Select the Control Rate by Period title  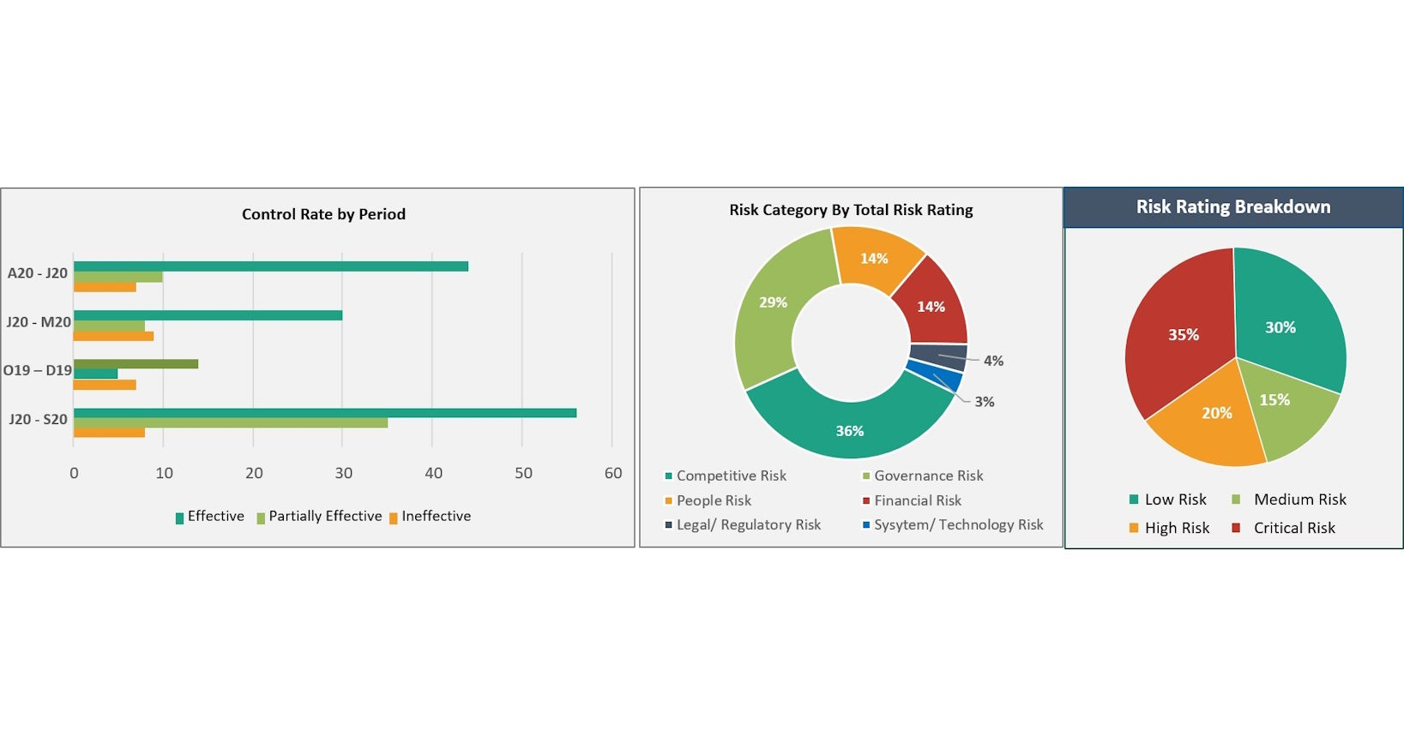tap(323, 214)
